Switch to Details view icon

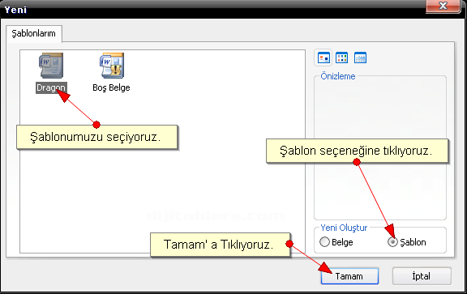pos(360,58)
